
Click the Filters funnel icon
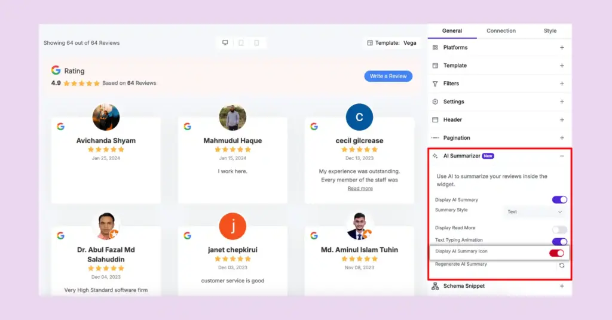(x=435, y=84)
